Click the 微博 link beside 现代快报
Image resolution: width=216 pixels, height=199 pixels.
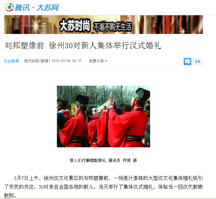click(45, 61)
